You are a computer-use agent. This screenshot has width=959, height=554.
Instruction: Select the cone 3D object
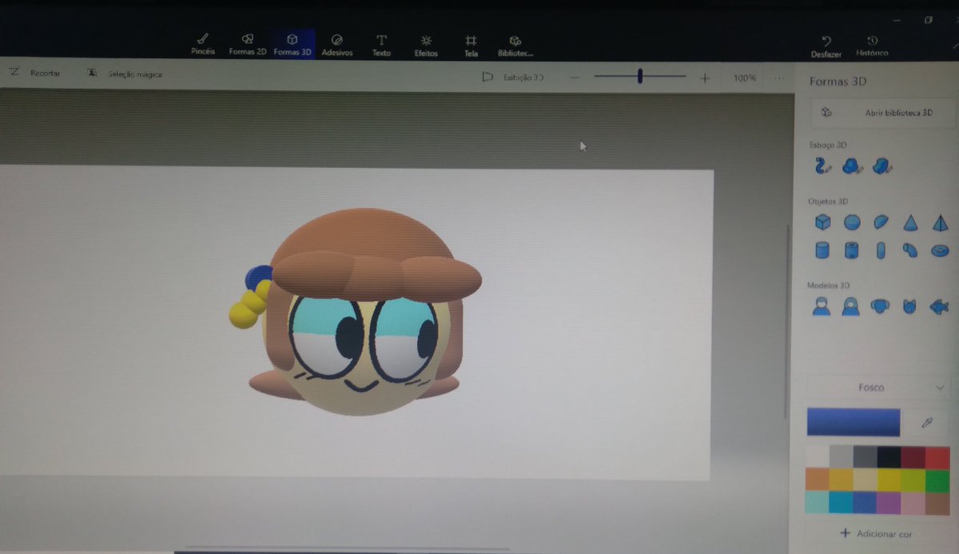(910, 222)
